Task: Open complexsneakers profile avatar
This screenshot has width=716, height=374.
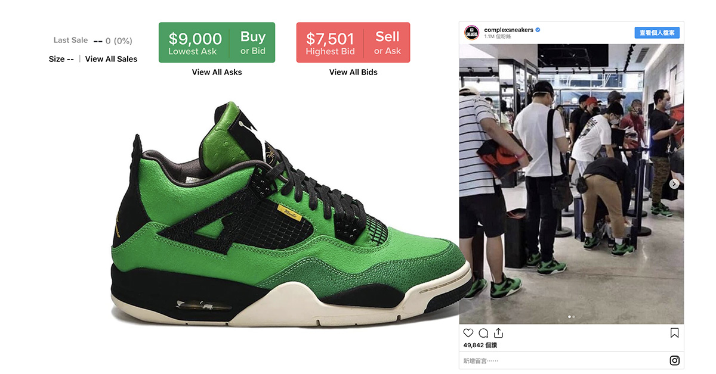Action: (x=471, y=33)
